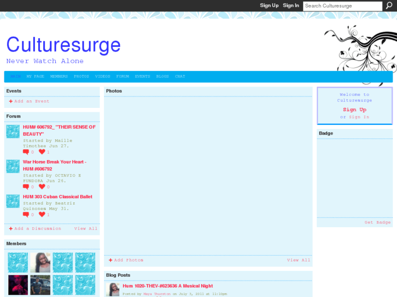Click Sign Up in top bar
397x297 pixels.
[x=269, y=5]
